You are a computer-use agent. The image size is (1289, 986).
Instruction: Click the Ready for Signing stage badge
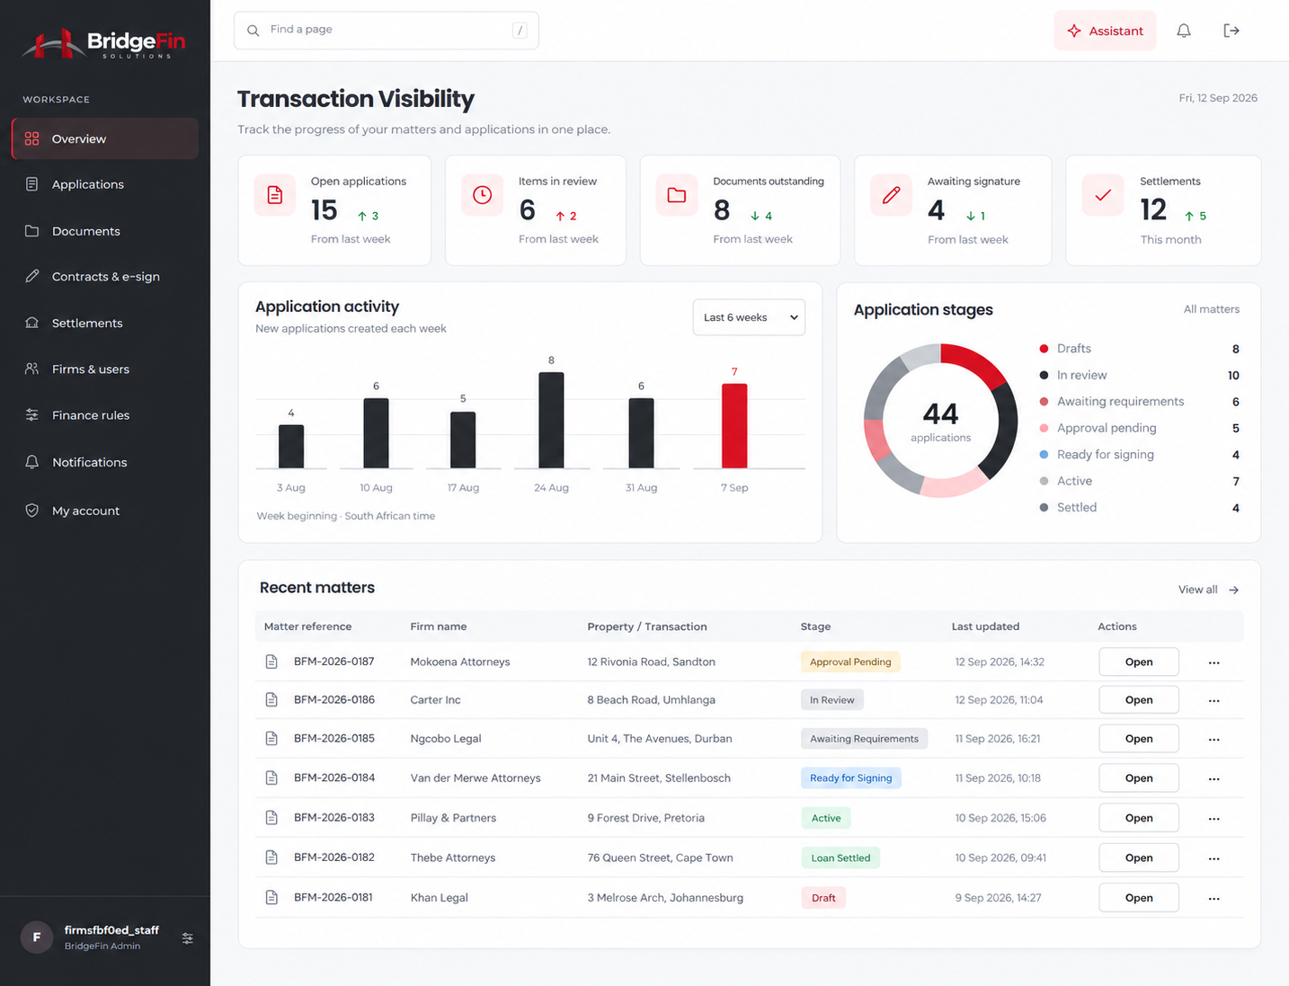tap(850, 778)
